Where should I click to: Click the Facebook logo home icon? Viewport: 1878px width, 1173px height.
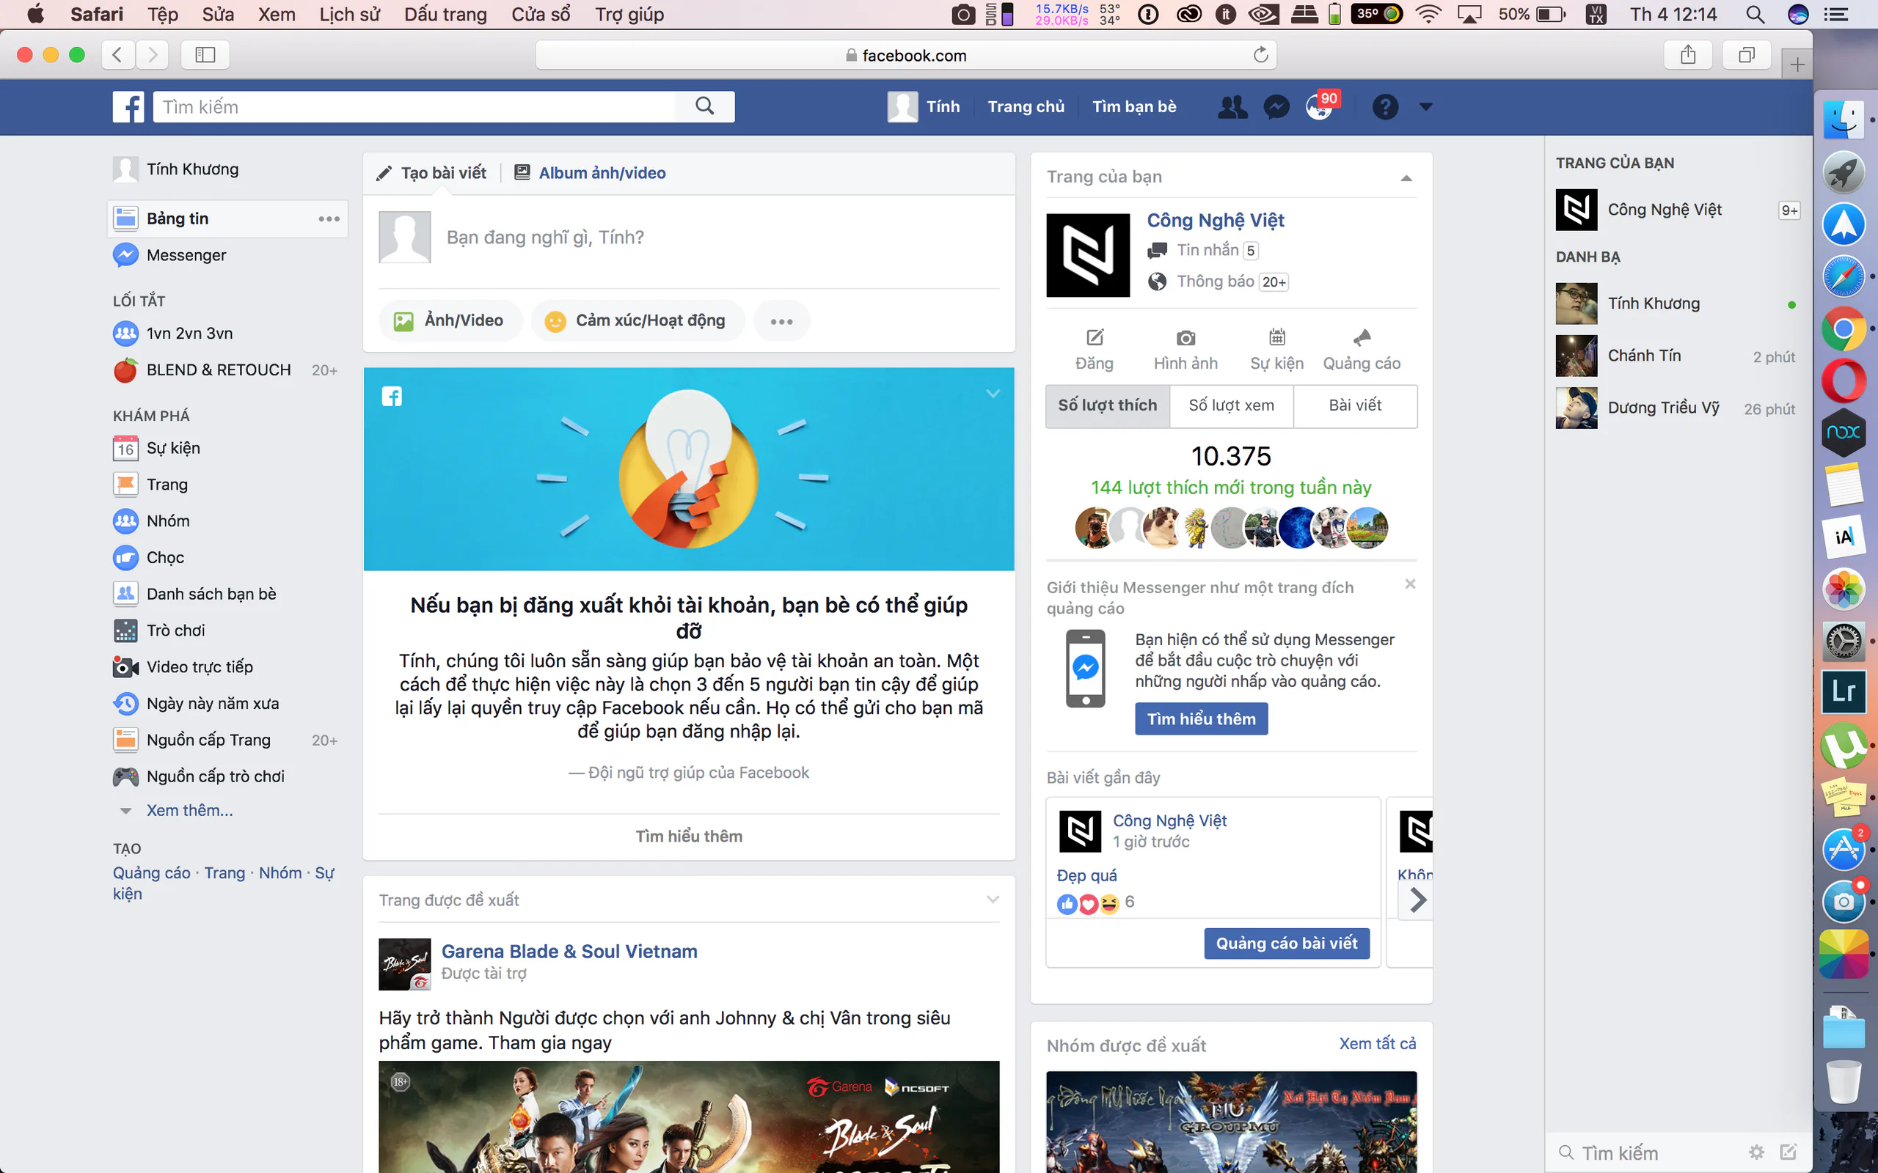tap(128, 107)
